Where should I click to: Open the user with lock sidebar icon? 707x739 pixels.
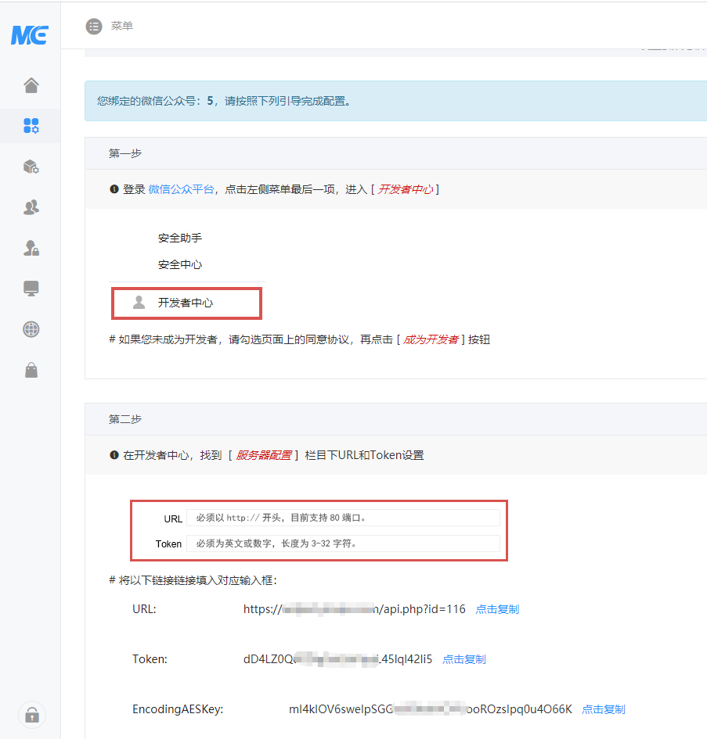[31, 248]
